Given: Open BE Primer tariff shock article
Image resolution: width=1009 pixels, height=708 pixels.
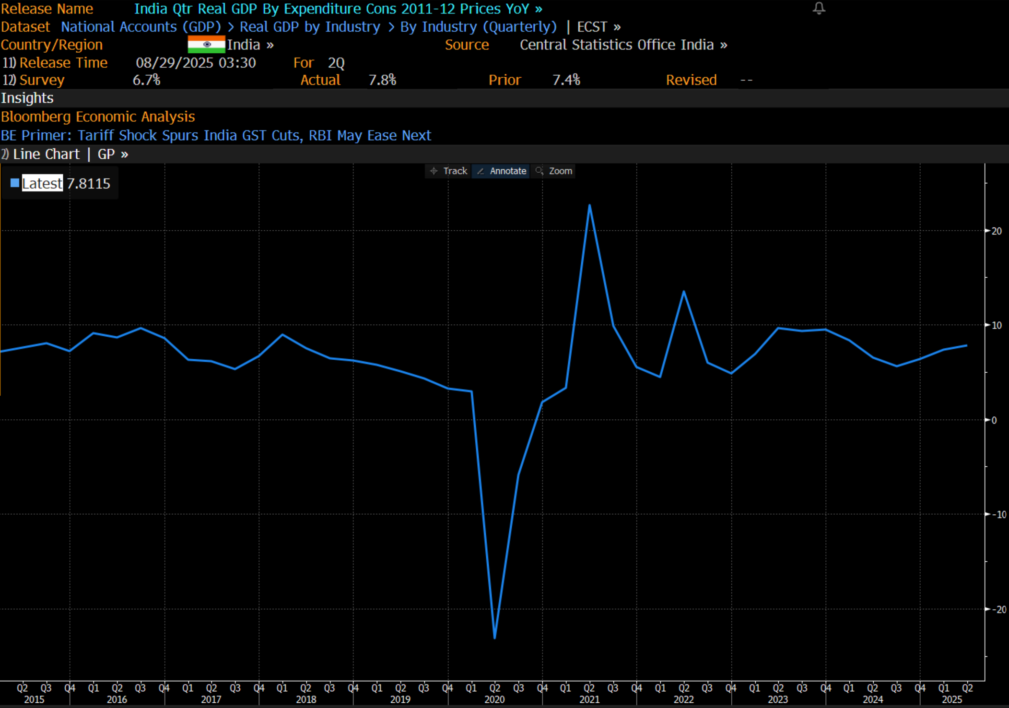Looking at the screenshot, I should click(x=216, y=135).
